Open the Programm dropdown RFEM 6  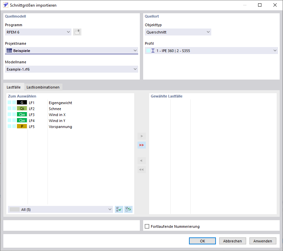pyautogui.click(x=38, y=32)
